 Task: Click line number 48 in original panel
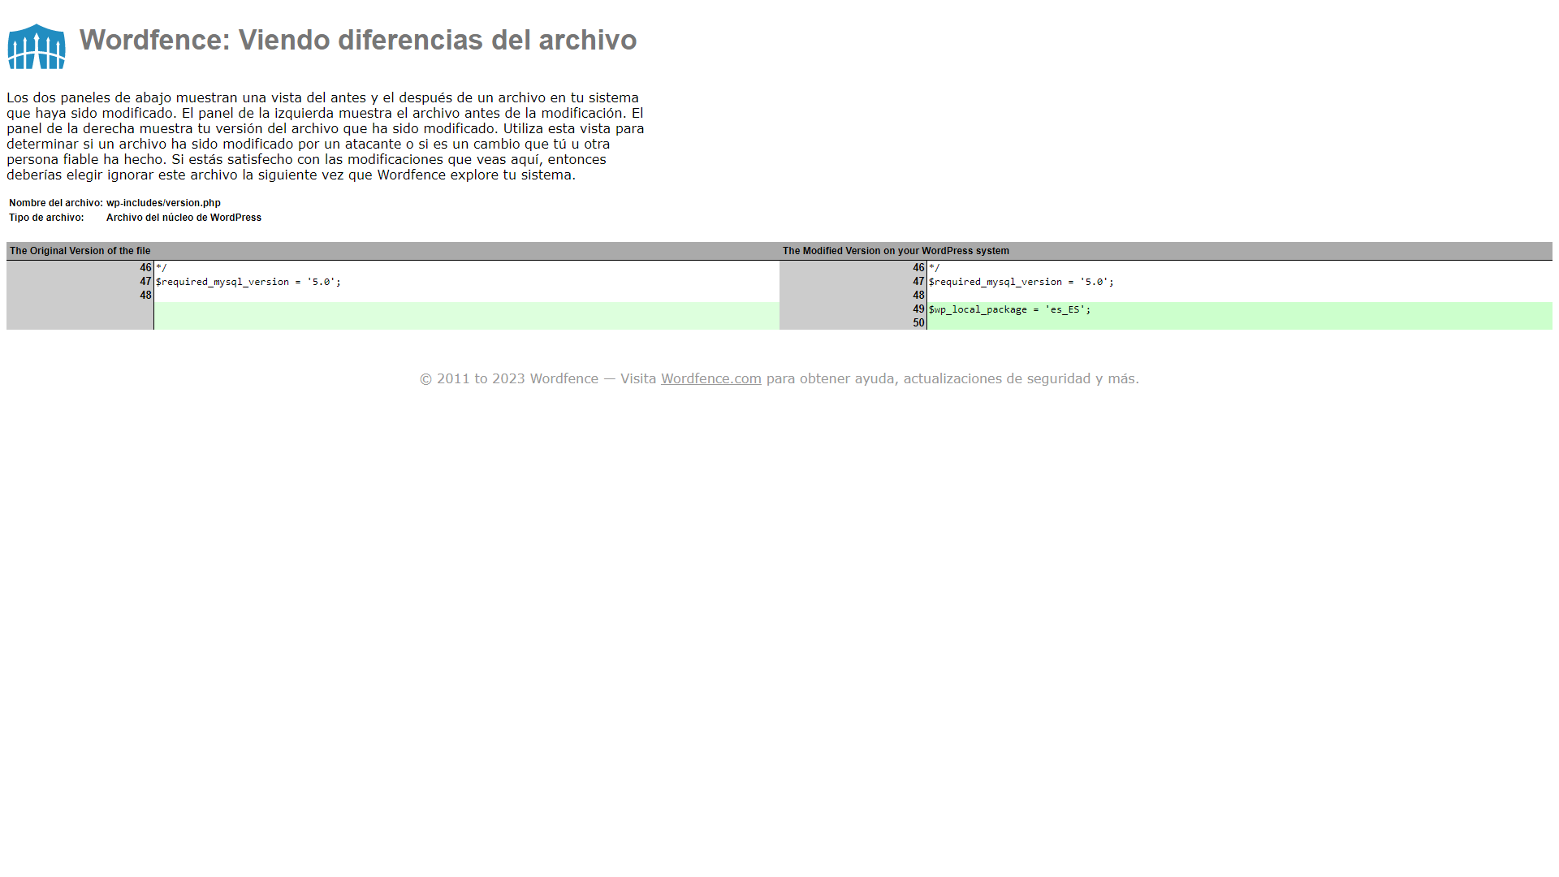pos(145,295)
